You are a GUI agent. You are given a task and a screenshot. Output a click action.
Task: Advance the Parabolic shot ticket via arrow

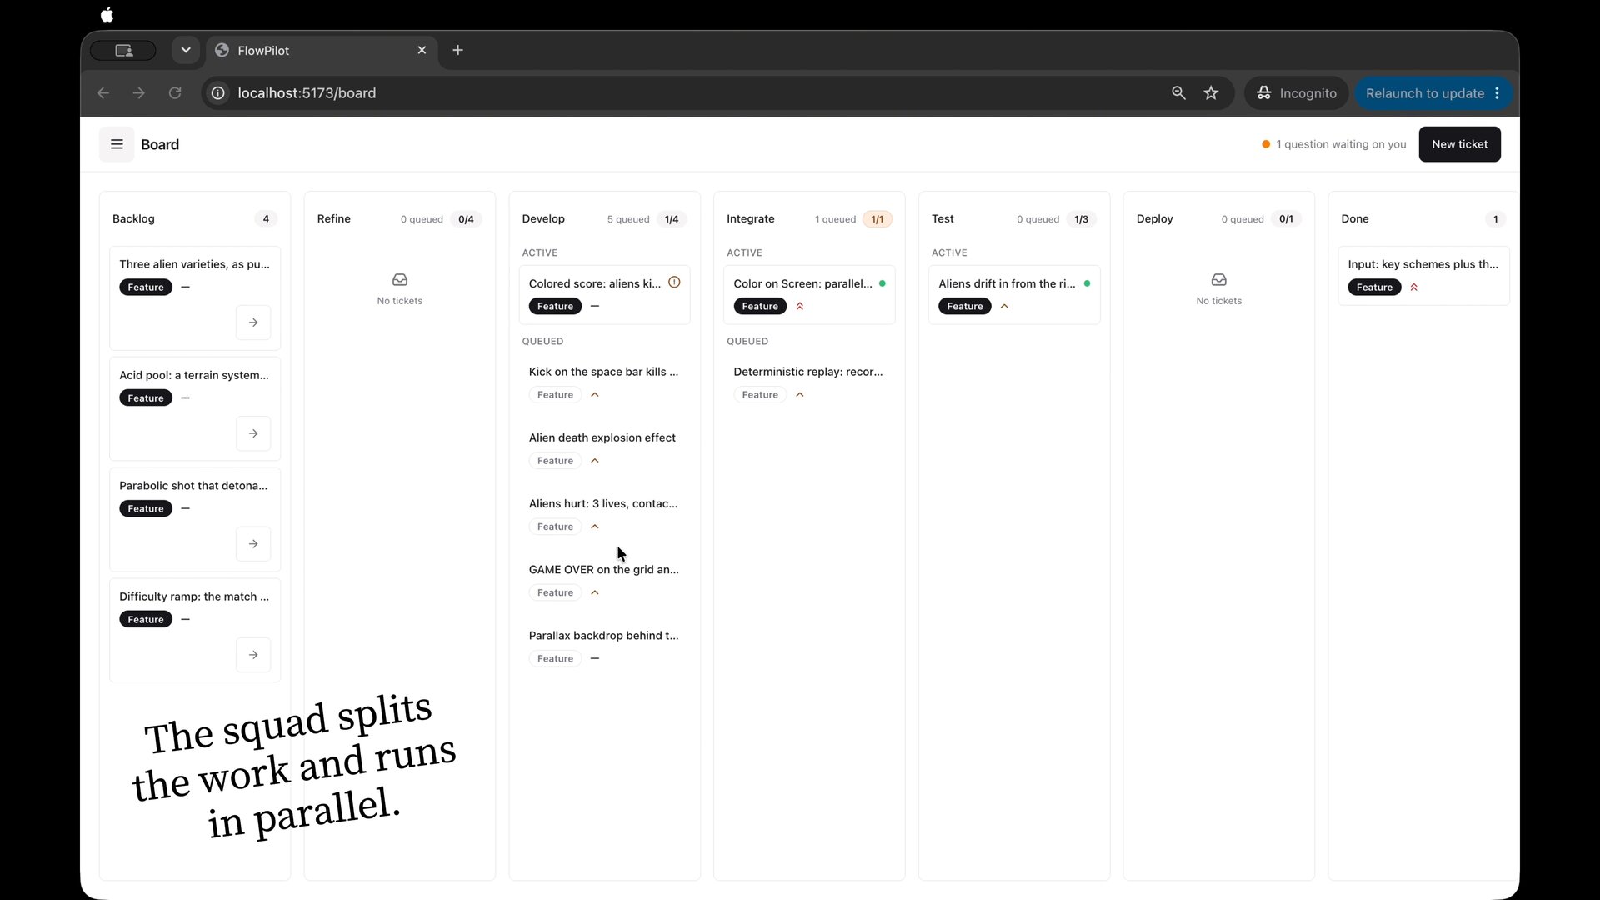(x=253, y=544)
